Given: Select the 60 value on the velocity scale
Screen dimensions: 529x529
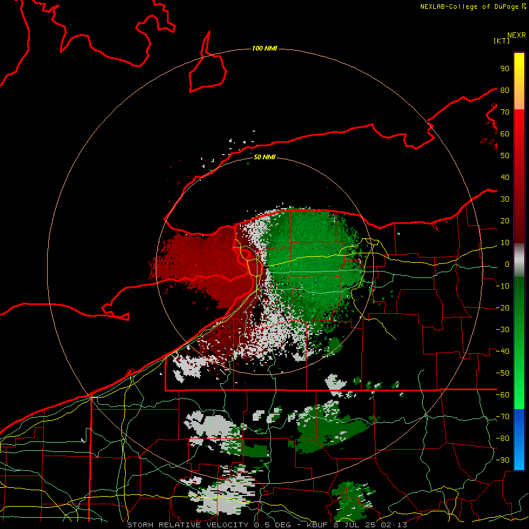Looking at the screenshot, I should (505, 134).
